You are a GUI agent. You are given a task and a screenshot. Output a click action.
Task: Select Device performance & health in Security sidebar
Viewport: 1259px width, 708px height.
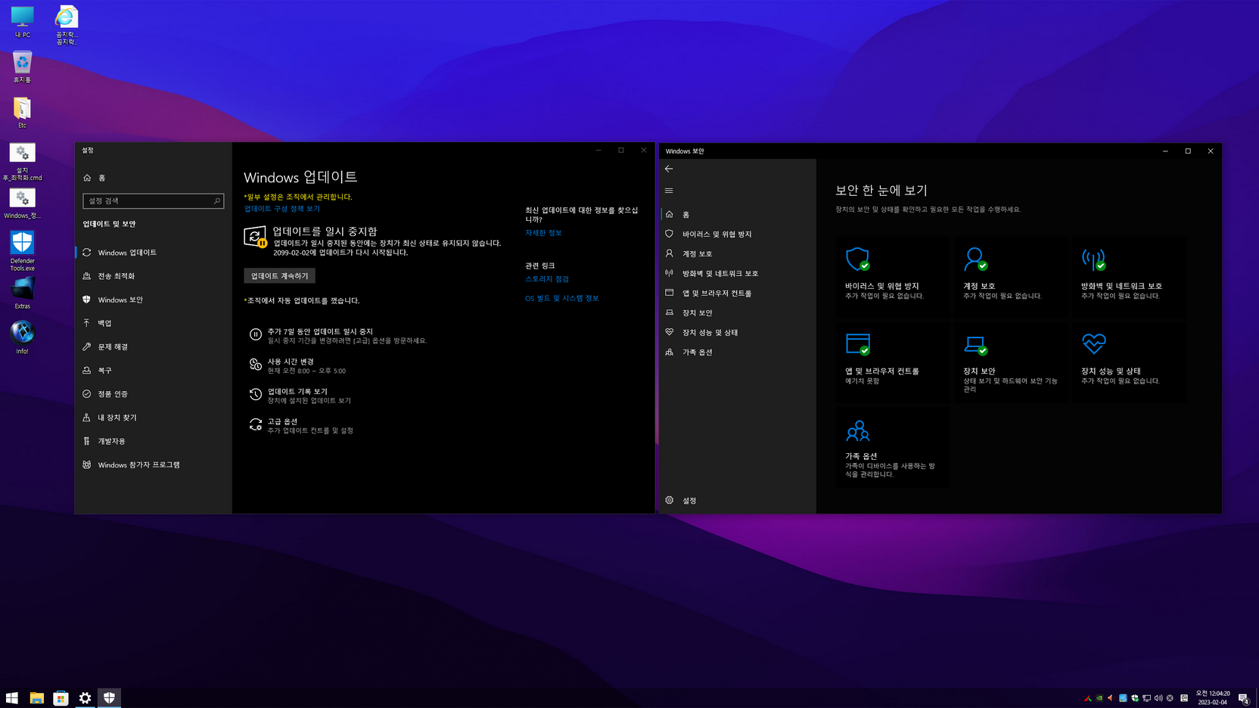coord(738,333)
